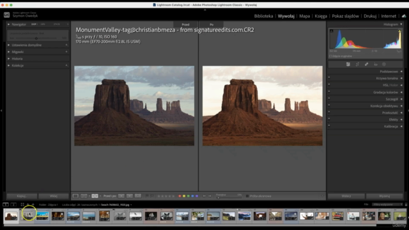The height and width of the screenshot is (230, 409).
Task: Click the Wstecz button
Action: point(346,196)
